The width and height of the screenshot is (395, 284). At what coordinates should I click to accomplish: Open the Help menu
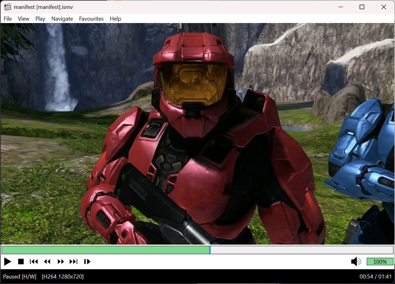coord(116,19)
